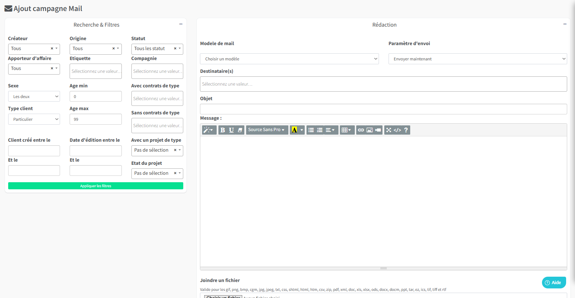Open the Source Sans Pro font dropdown
This screenshot has height=298, width=575.
(266, 130)
